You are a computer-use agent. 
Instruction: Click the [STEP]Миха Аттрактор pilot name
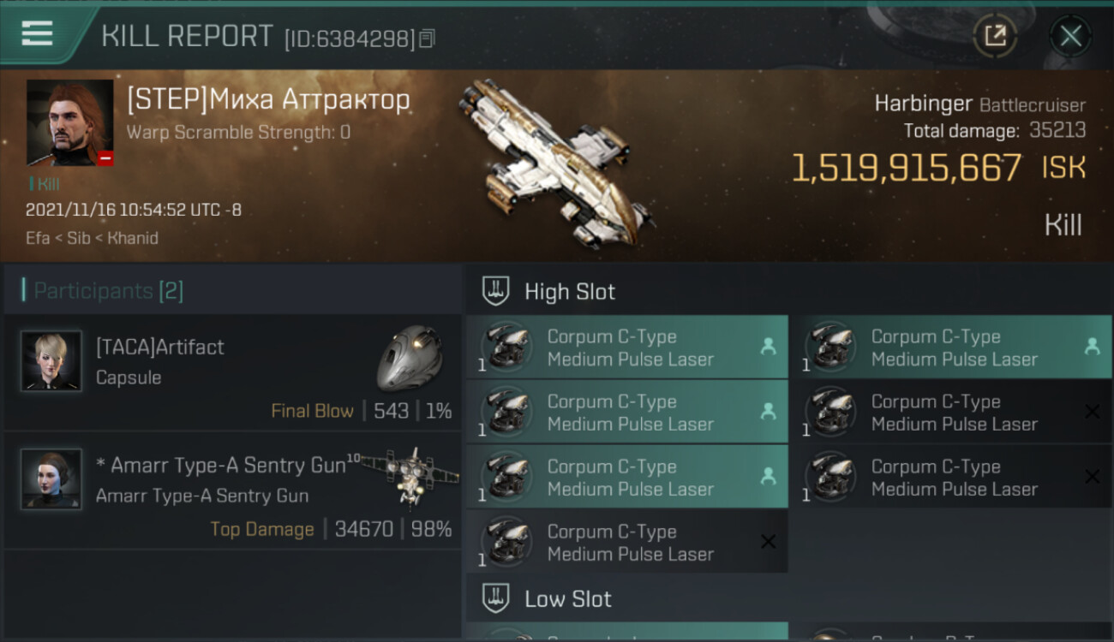pos(268,100)
